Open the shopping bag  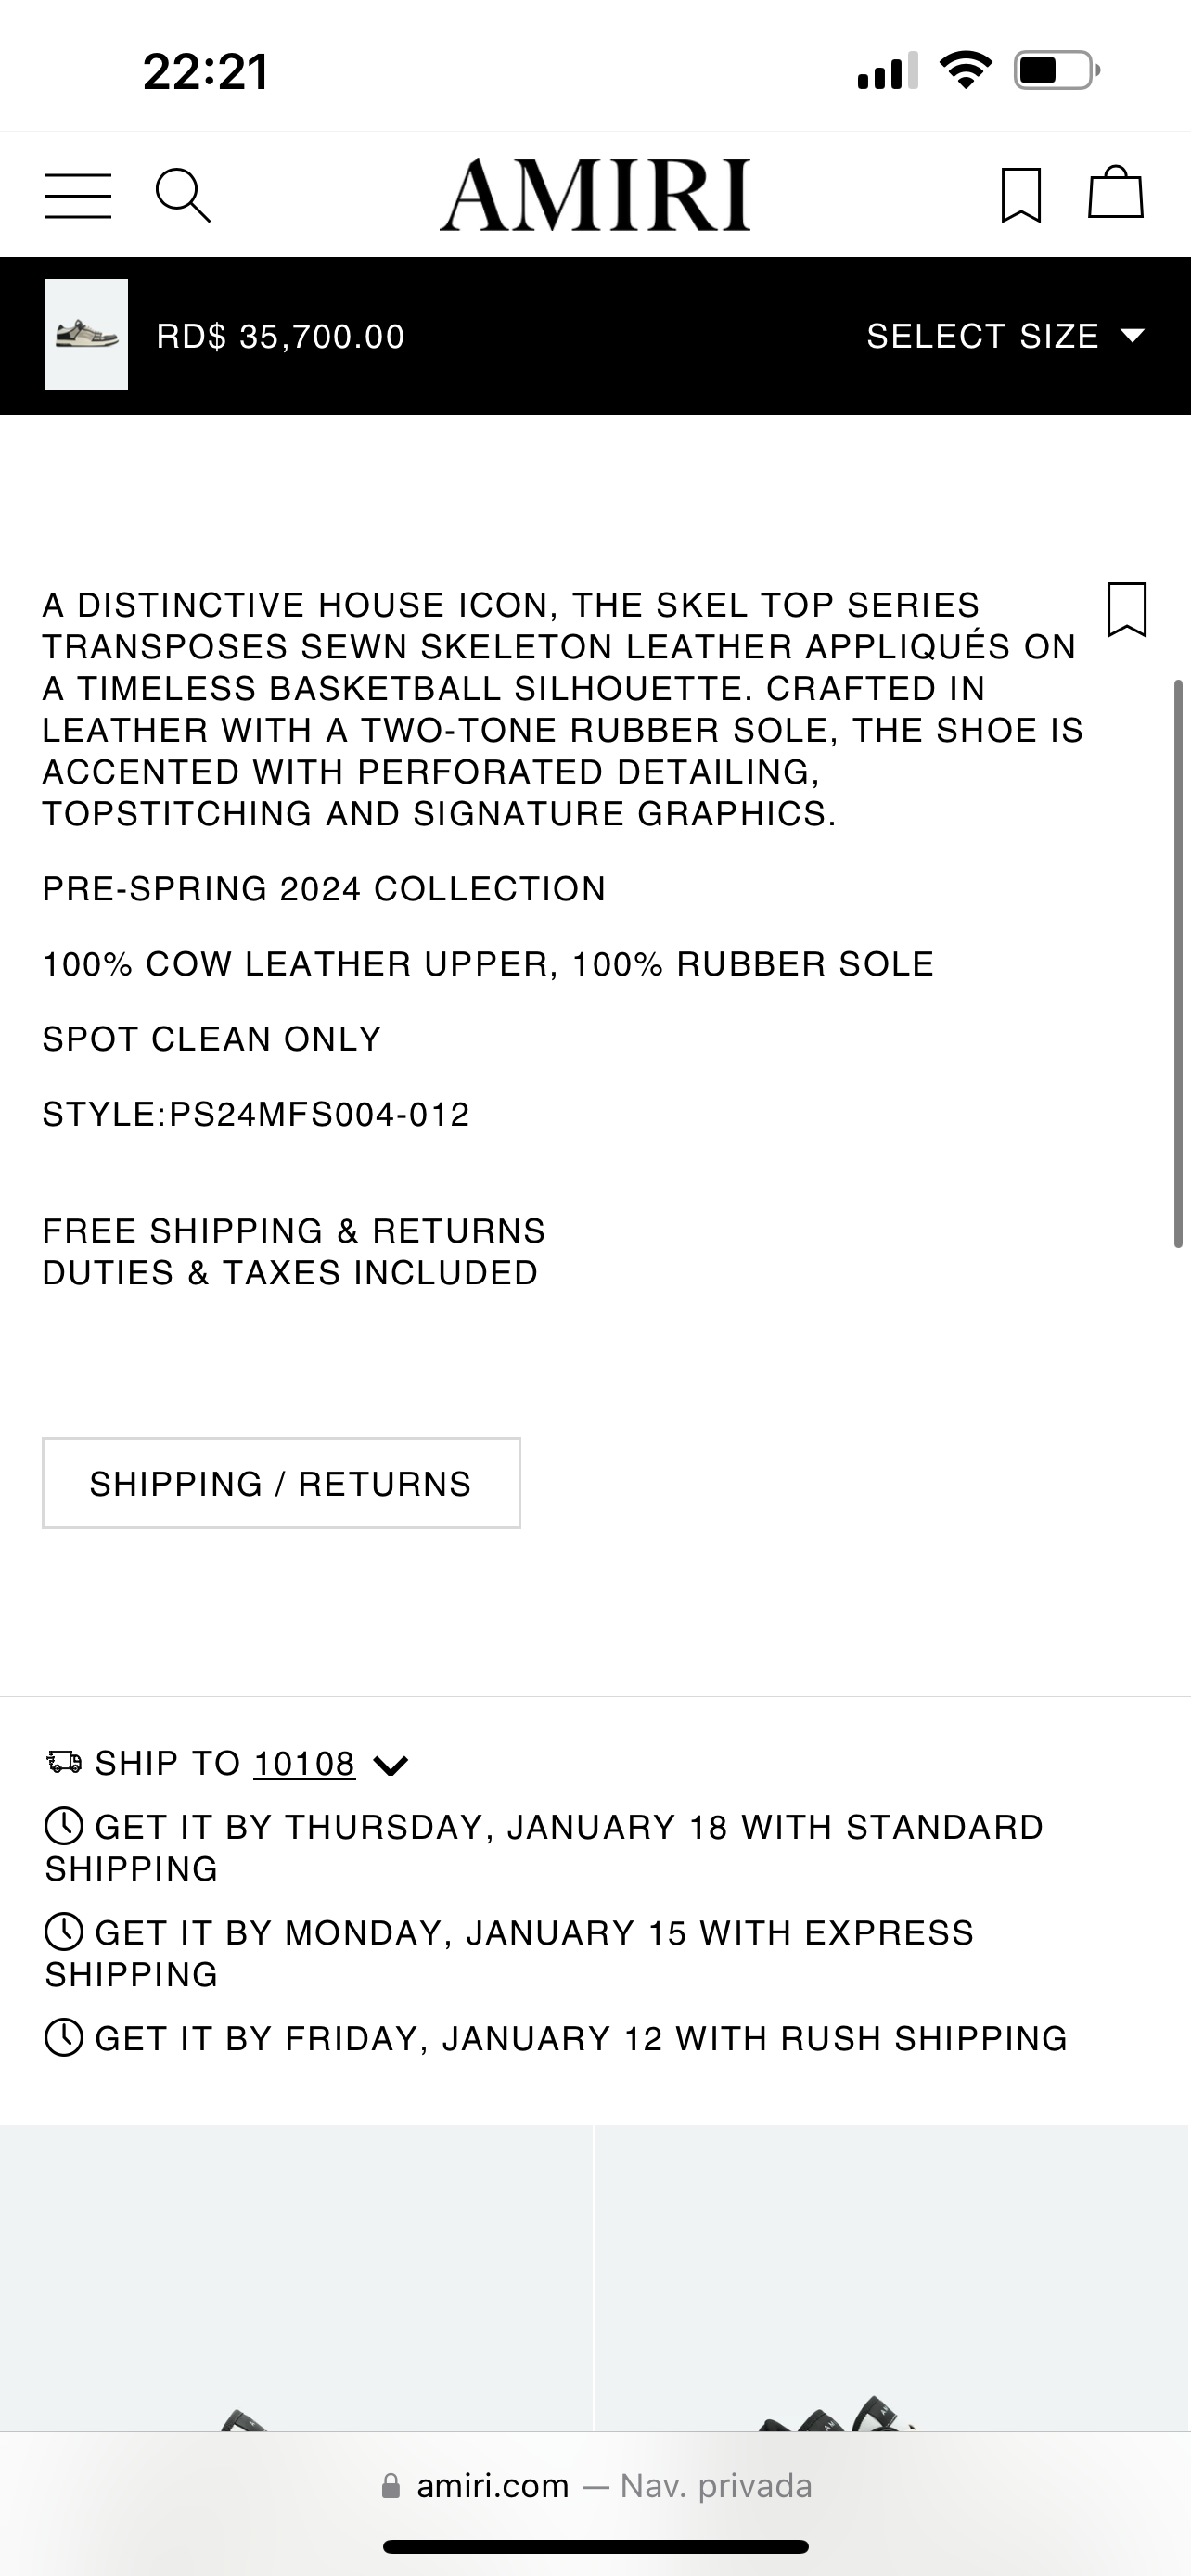point(1115,192)
